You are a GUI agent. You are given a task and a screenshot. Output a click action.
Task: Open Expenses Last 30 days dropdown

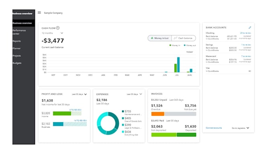pos(134,94)
